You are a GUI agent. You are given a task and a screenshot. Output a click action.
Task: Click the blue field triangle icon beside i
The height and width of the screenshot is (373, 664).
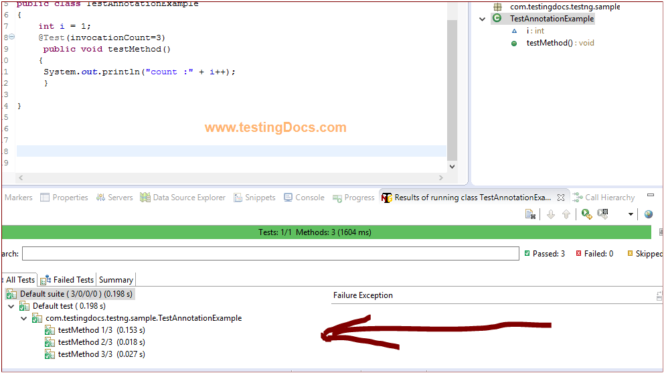coord(514,31)
